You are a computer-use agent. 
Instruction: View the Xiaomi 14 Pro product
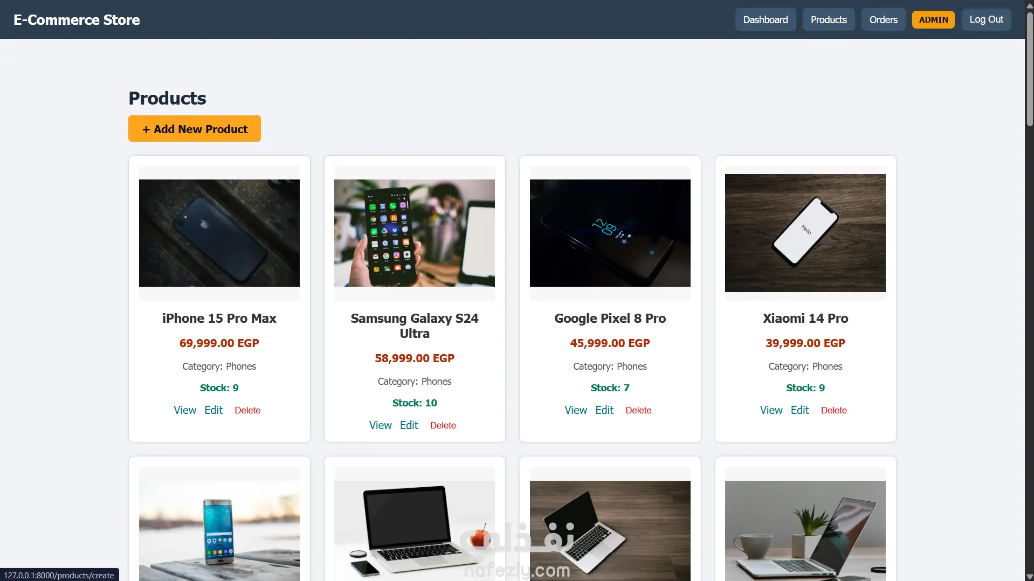coord(771,410)
